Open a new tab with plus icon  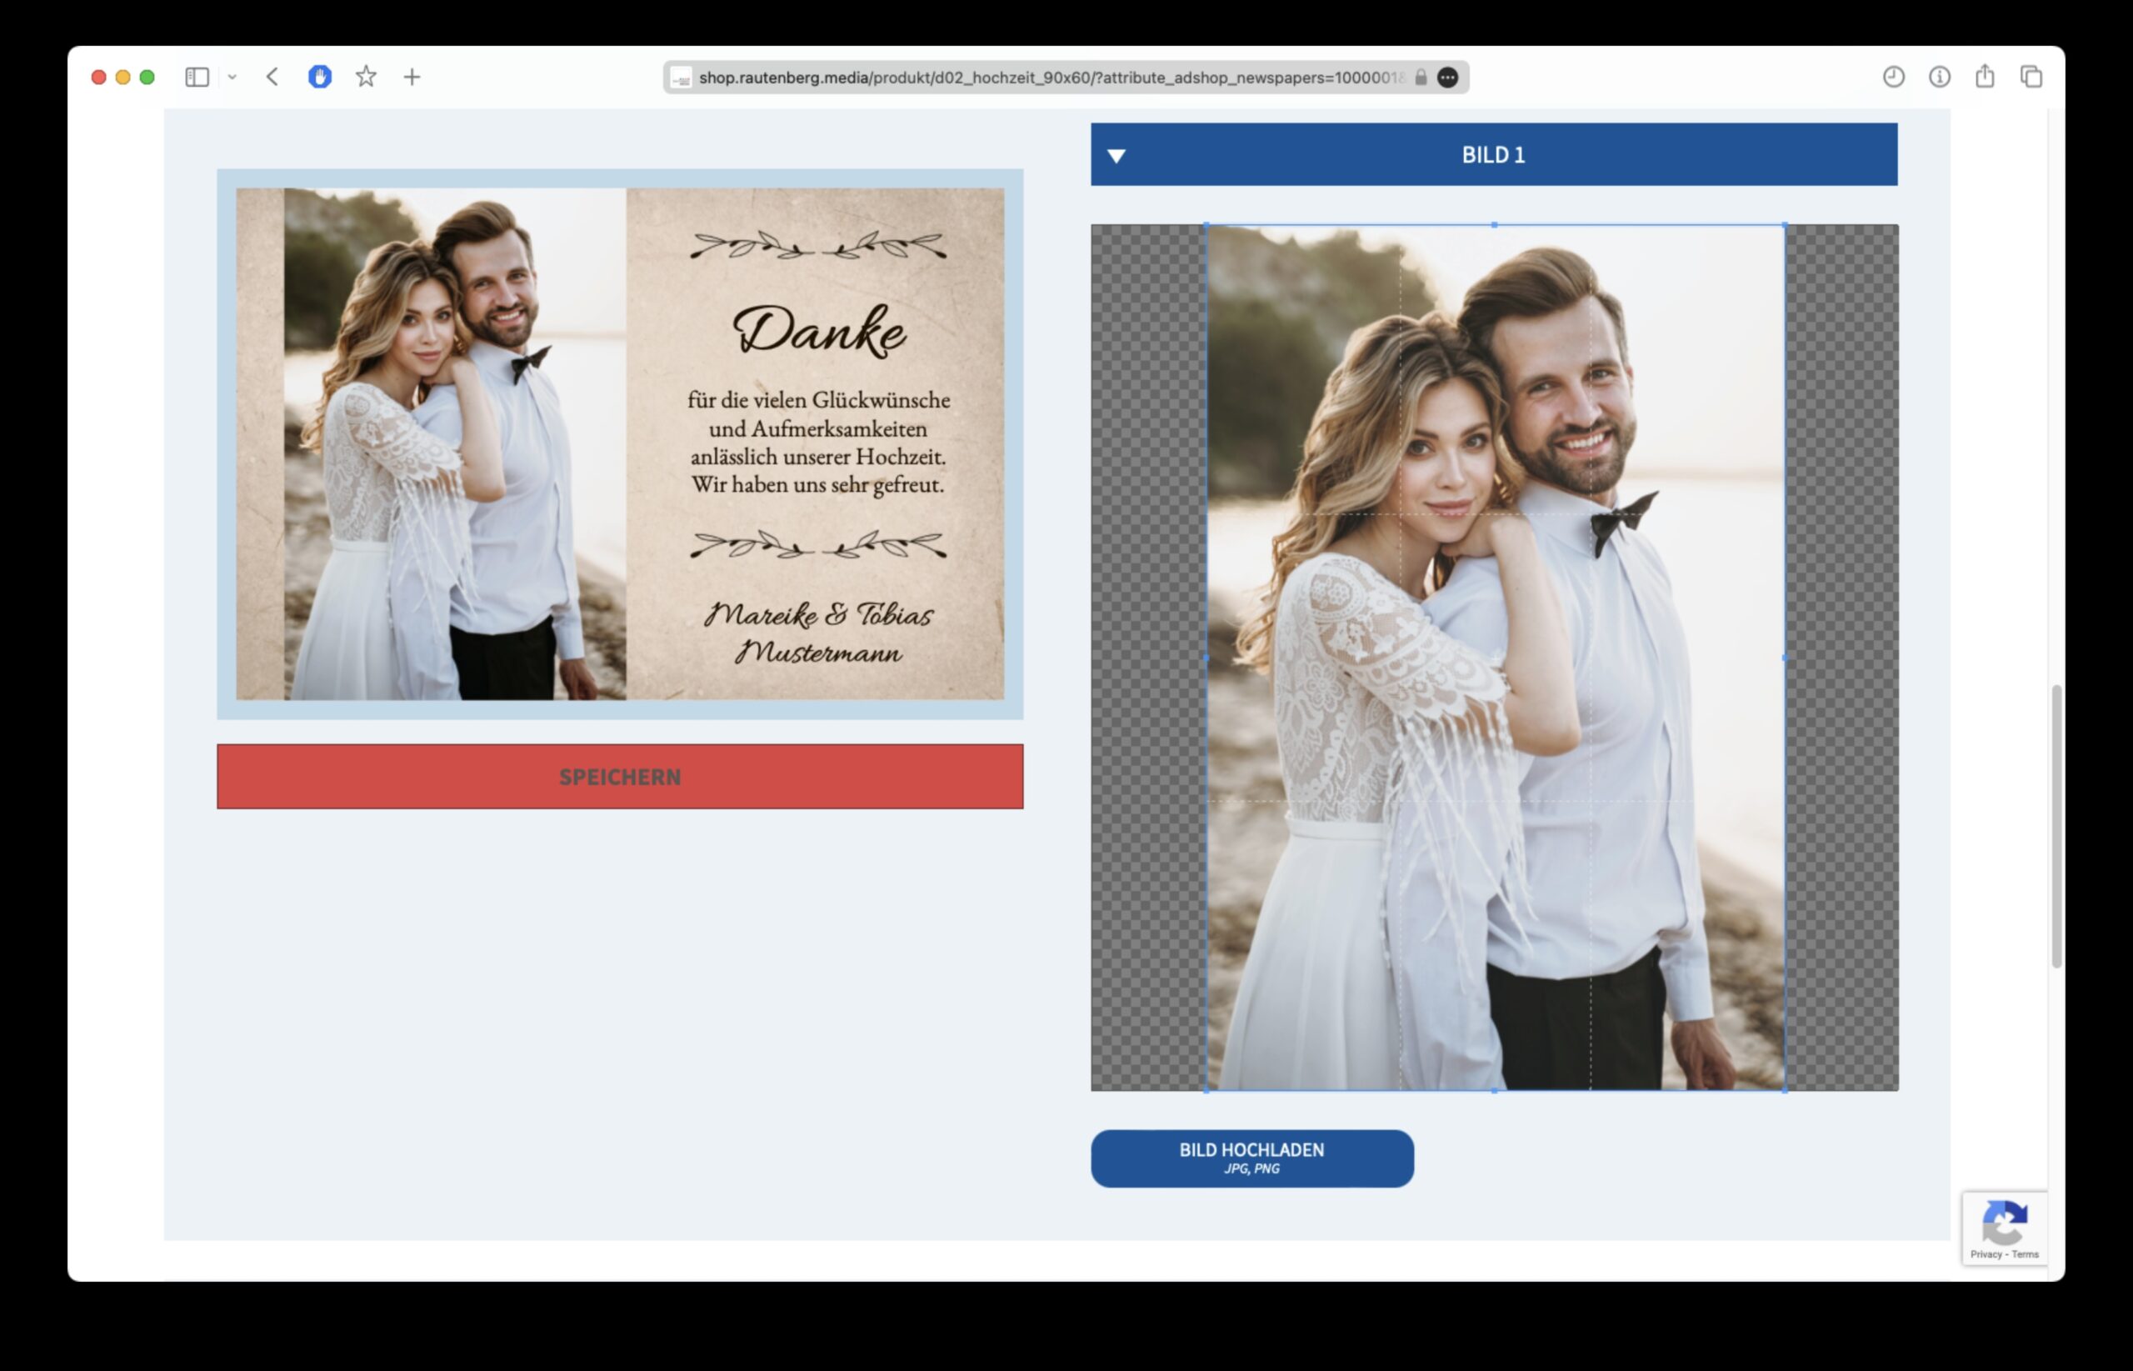pos(412,78)
